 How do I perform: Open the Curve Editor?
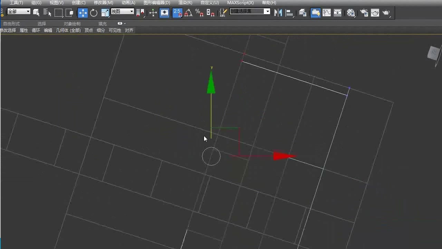[x=326, y=13]
